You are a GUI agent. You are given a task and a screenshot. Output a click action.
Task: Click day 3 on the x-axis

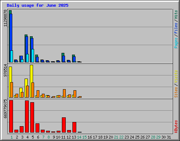[22, 137]
